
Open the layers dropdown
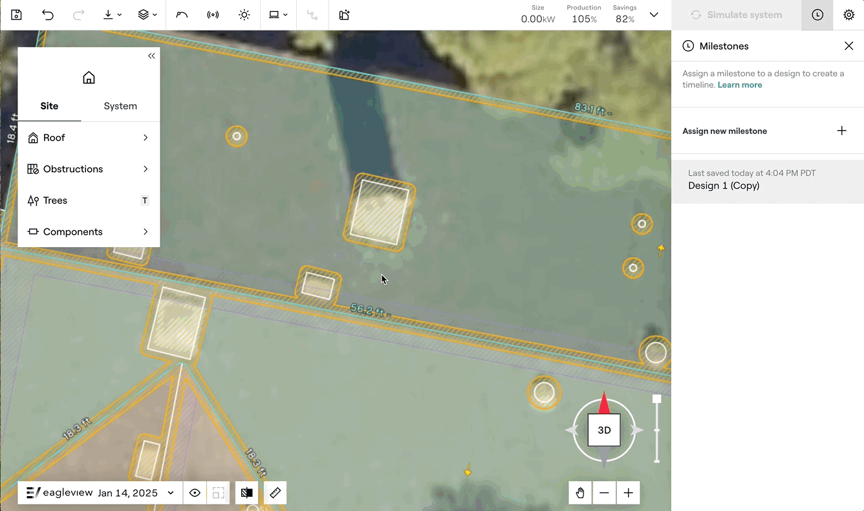[147, 15]
